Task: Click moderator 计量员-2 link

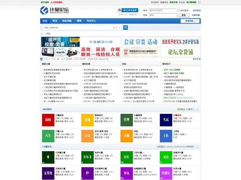Action: click(190, 109)
